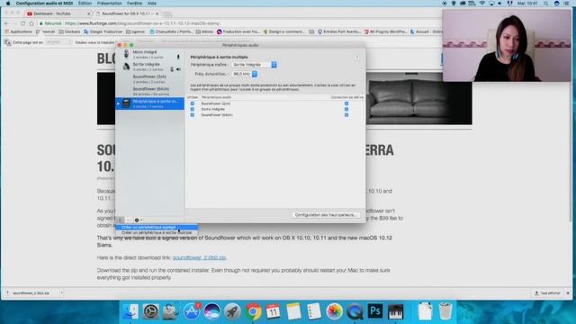Viewport: 576px width, 324px height.
Task: Select Micro intégré in the device list
Action: [x=150, y=54]
